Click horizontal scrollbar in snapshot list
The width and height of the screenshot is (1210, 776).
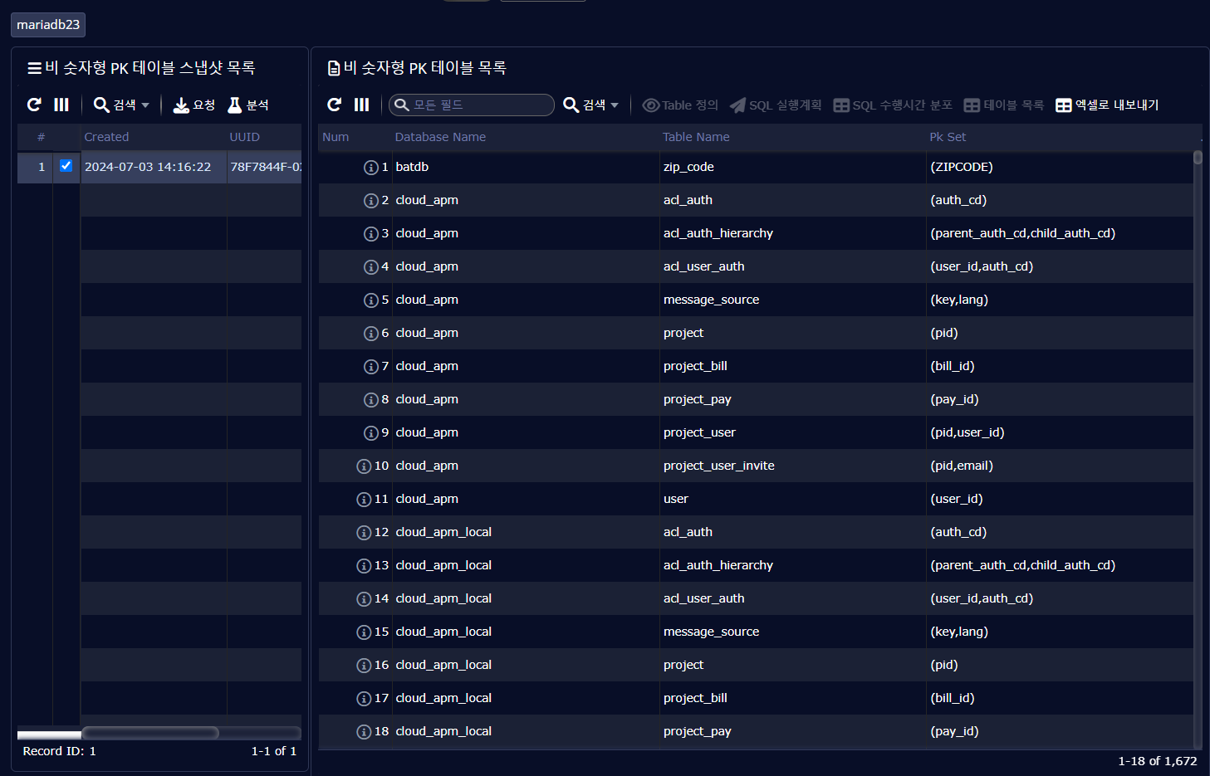(x=150, y=733)
